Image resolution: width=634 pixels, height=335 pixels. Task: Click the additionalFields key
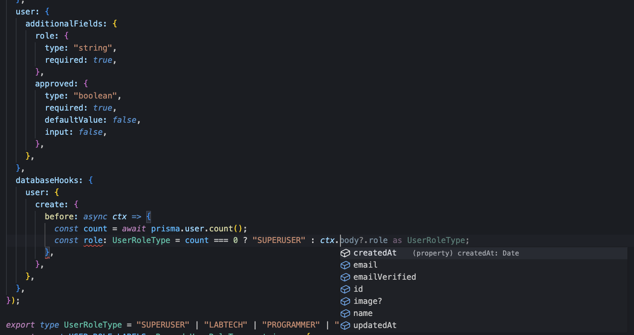pos(64,24)
